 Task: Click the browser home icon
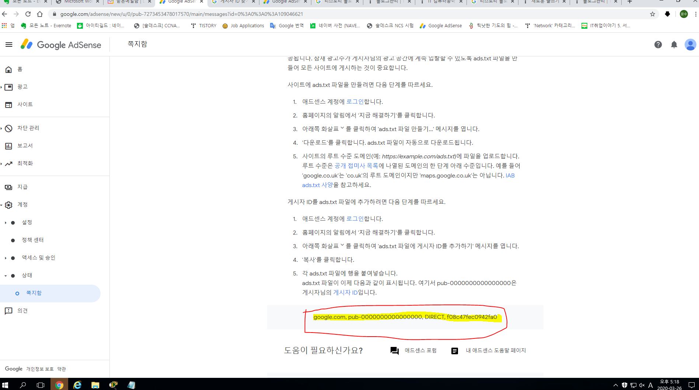40,14
